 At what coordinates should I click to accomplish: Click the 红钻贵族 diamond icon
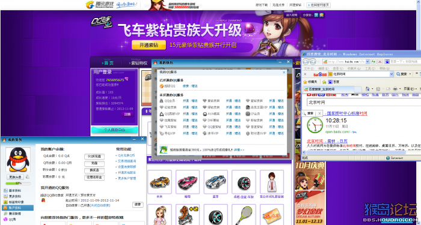(161, 107)
